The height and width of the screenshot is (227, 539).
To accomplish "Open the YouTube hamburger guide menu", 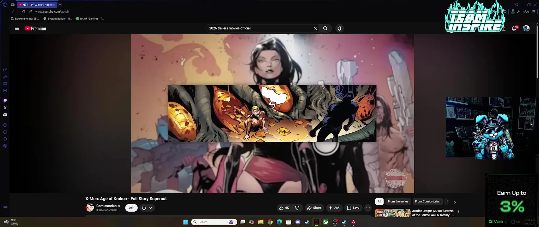I will point(17,28).
